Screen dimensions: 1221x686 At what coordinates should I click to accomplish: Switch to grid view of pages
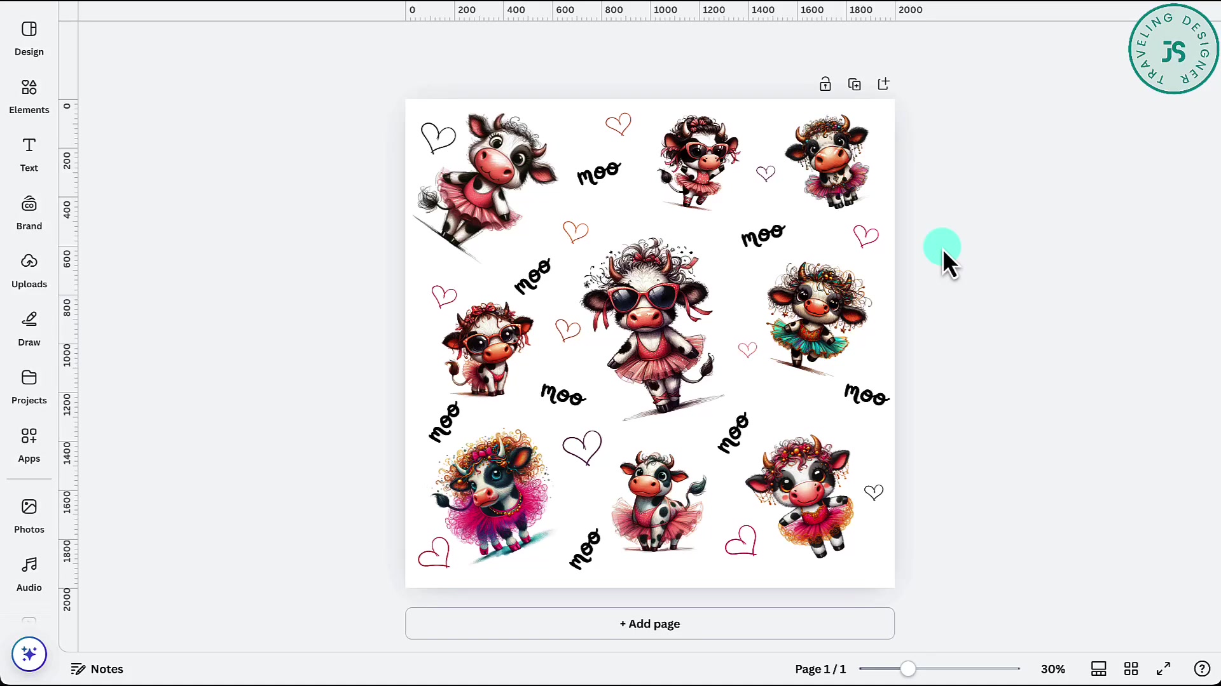click(1131, 668)
